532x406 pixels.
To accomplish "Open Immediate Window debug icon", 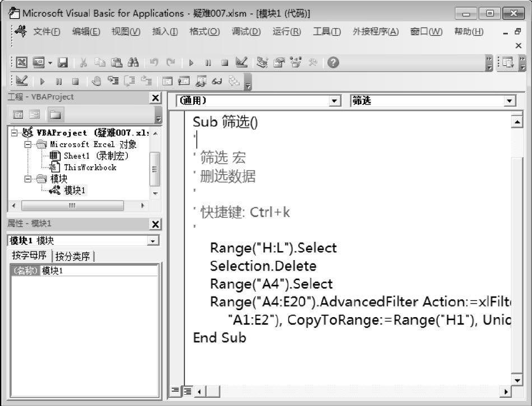I will (184, 81).
